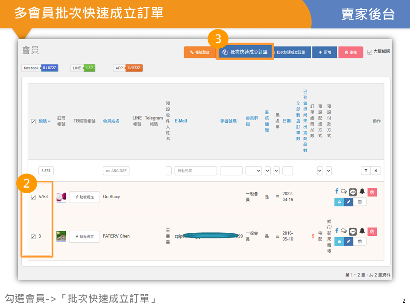Image resolution: width=410 pixels, height=307 pixels.
Task: Click the highlighted 批次快速成立訂單 button
Action: click(x=245, y=52)
